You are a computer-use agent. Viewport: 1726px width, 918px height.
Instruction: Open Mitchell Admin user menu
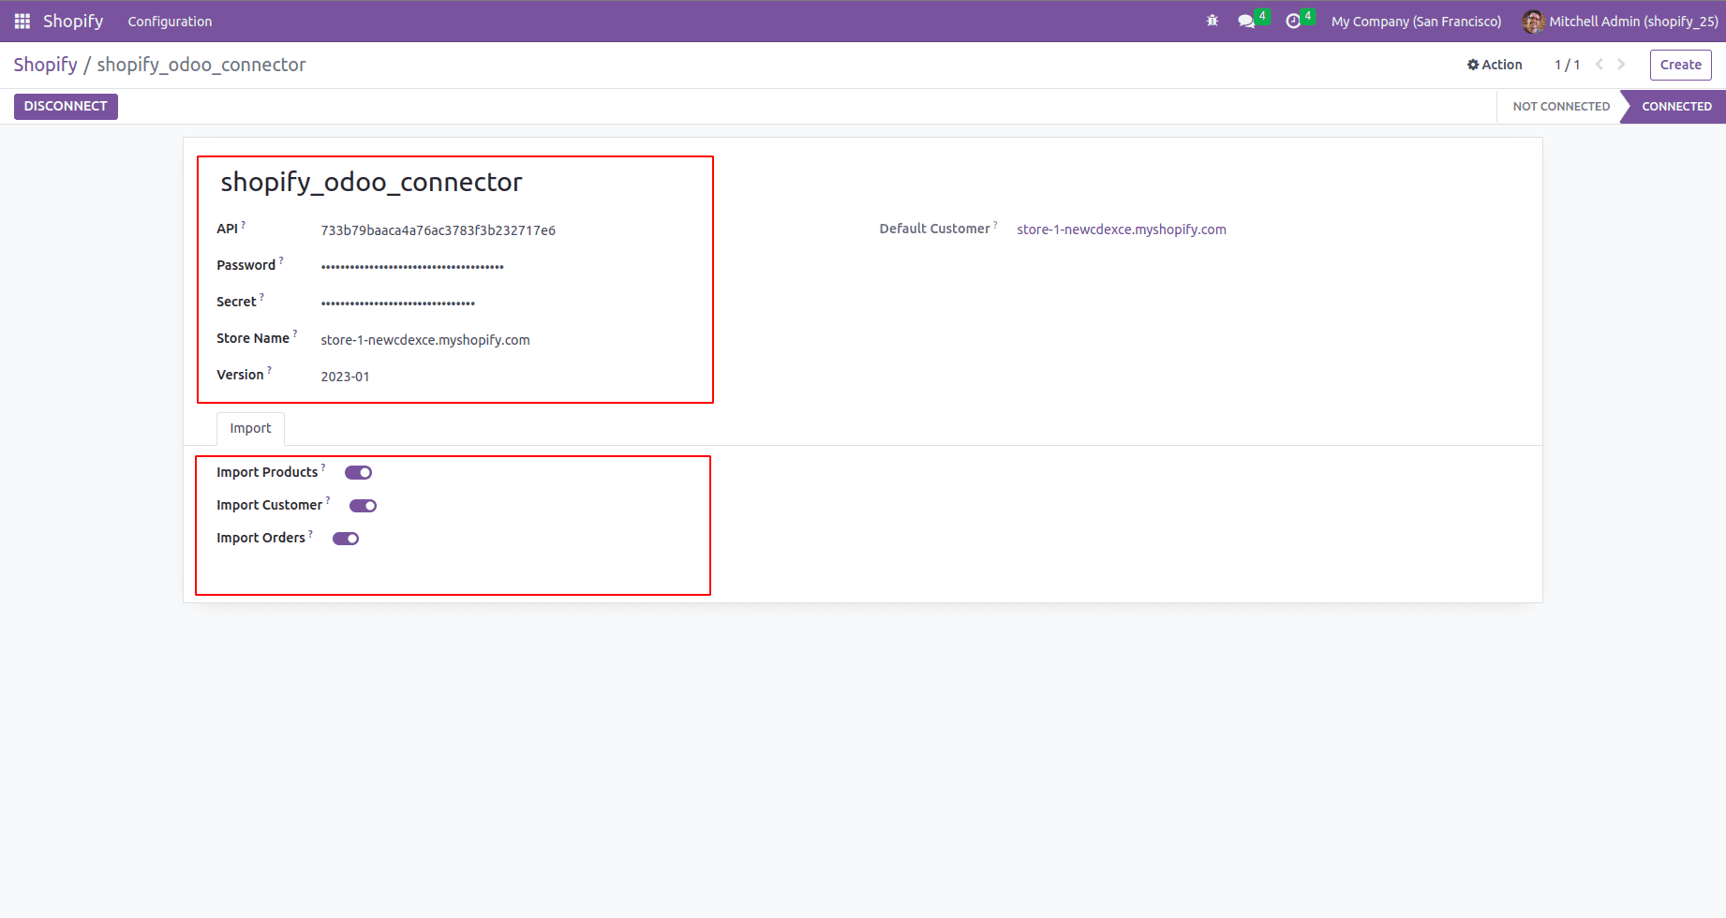[x=1622, y=21]
